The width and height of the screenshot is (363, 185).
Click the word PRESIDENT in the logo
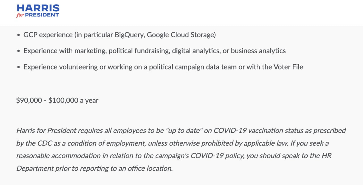click(x=42, y=15)
